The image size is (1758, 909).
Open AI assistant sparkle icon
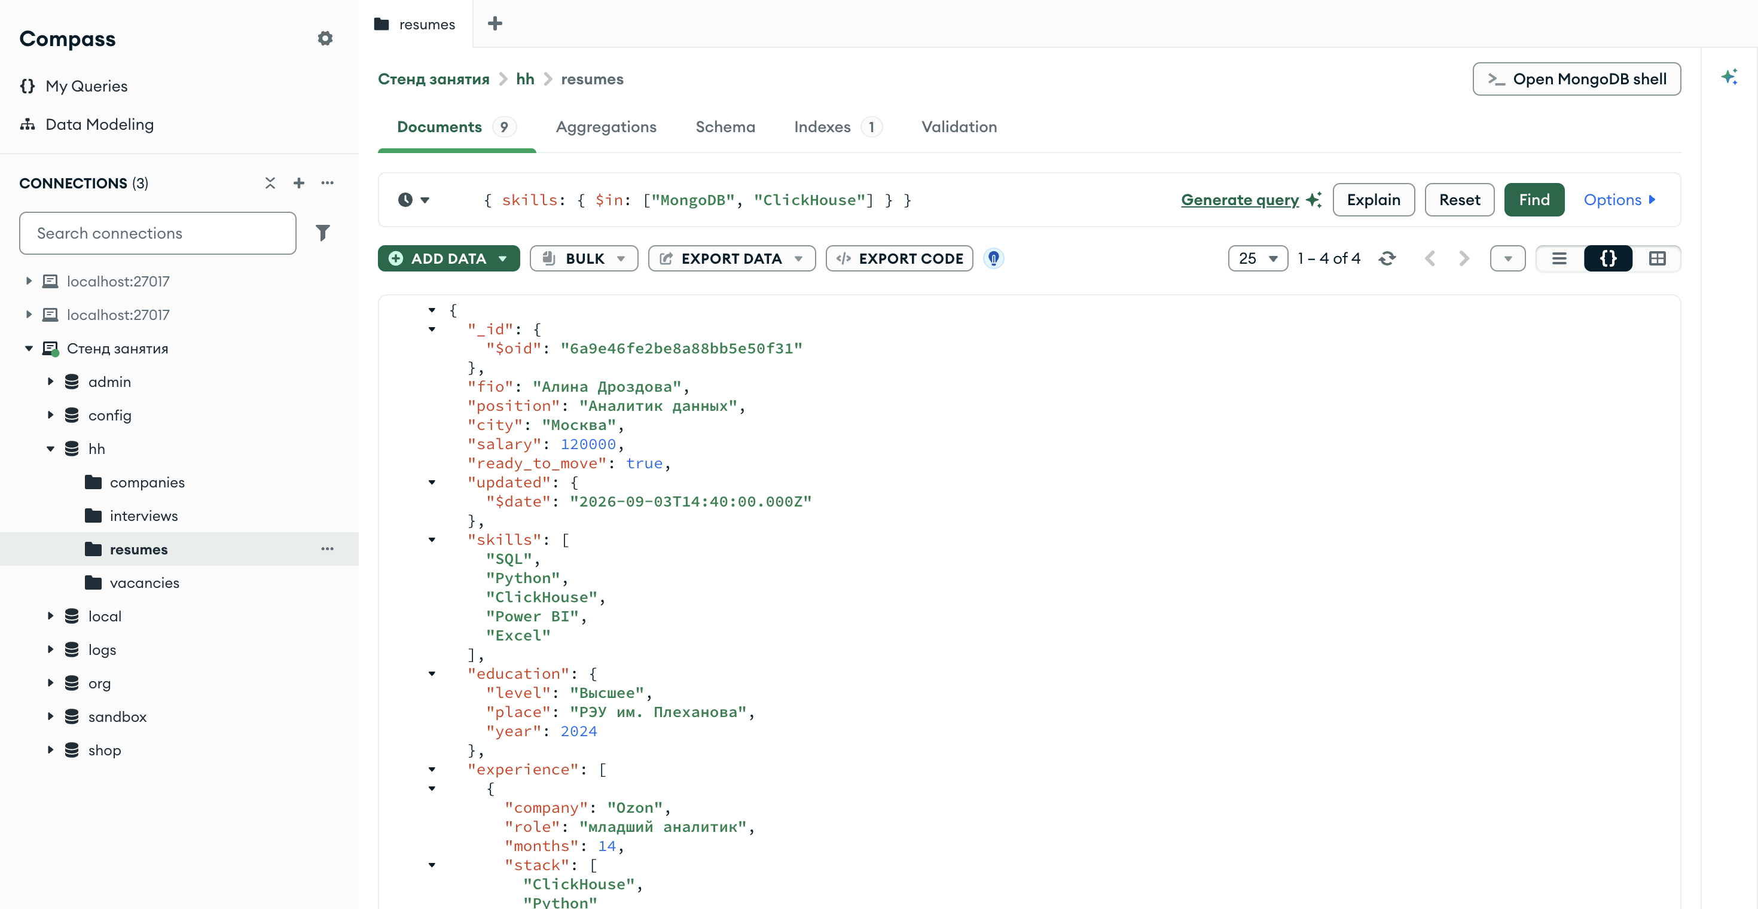pos(1729,77)
